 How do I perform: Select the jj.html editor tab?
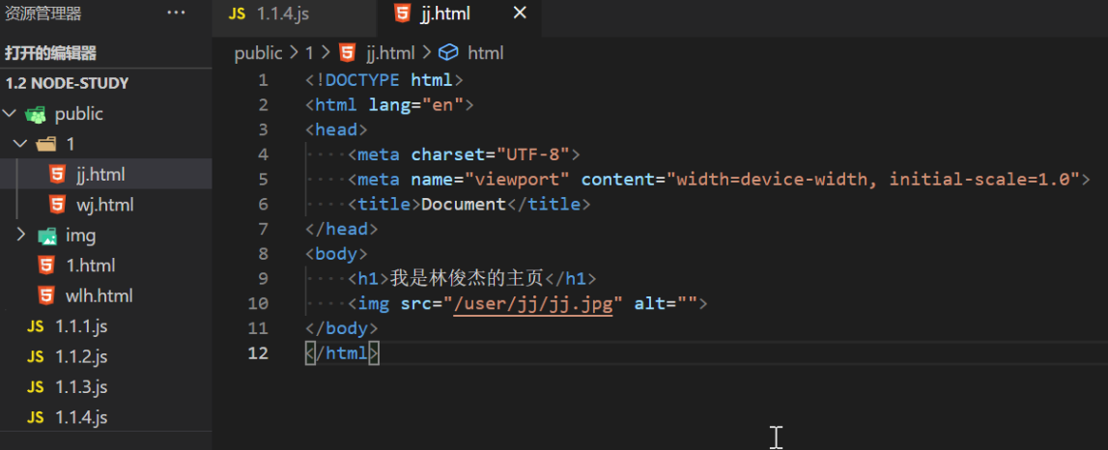click(x=443, y=14)
